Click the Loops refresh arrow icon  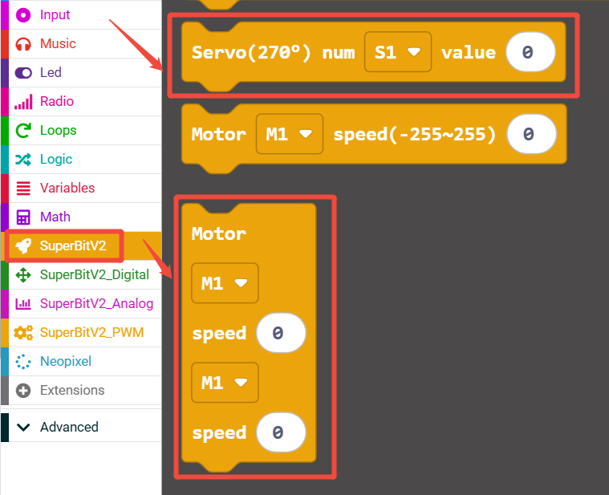(23, 131)
